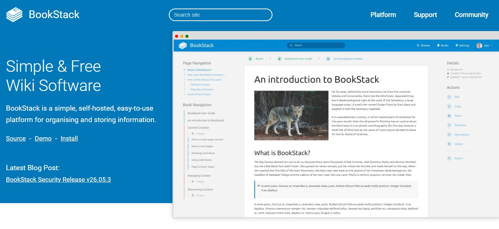Click Dan's avatar in the preview header

click(479, 46)
